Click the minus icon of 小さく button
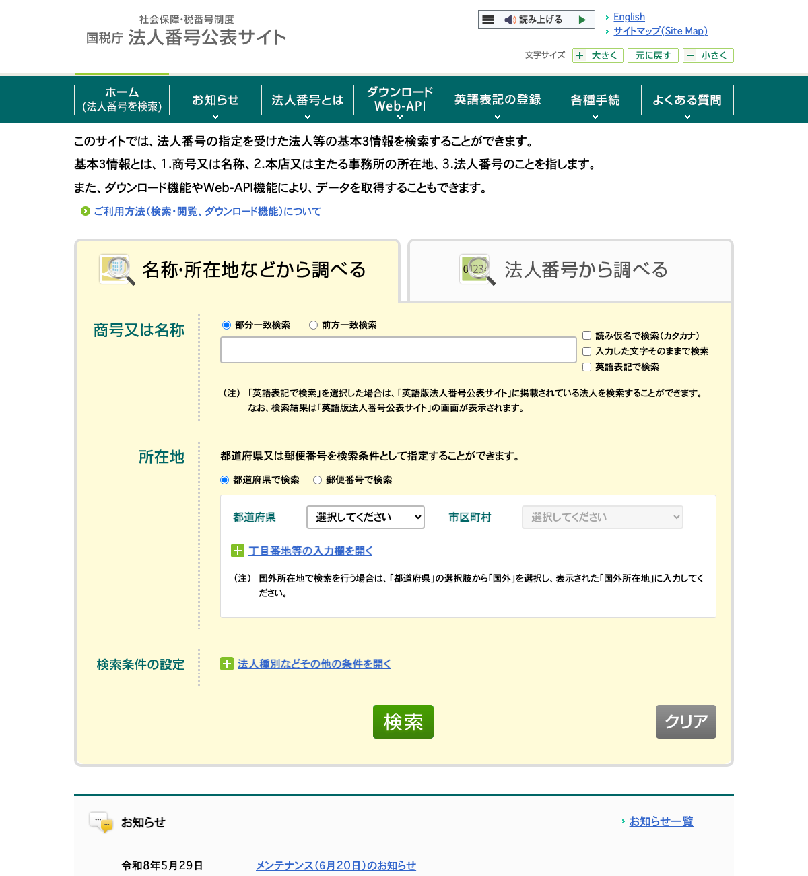The width and height of the screenshot is (808, 876). coord(690,55)
